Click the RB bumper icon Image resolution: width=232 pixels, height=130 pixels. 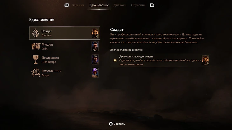pos(152,5)
